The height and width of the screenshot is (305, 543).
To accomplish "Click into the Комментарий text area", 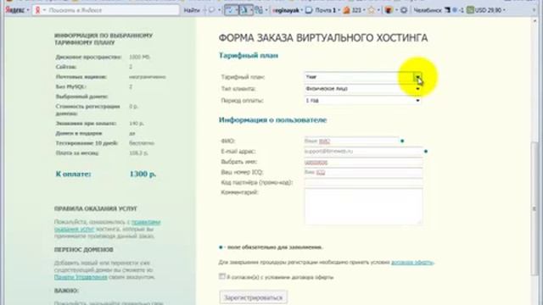I will (x=363, y=207).
